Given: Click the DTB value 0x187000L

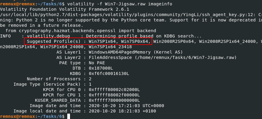Looking at the screenshot, I should click(101, 68).
